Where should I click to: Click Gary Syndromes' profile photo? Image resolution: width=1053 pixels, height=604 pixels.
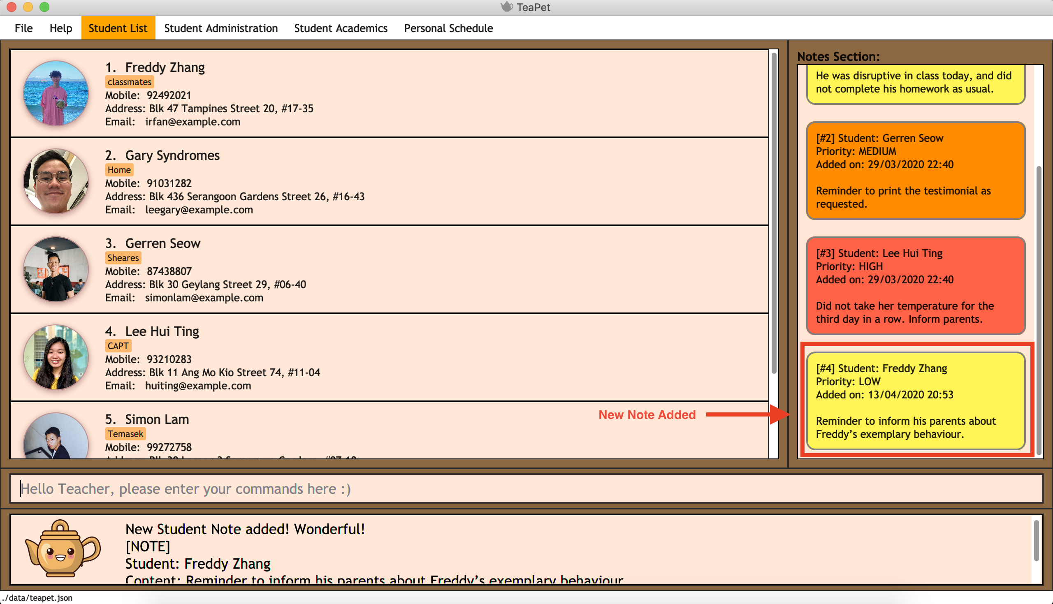click(x=56, y=181)
